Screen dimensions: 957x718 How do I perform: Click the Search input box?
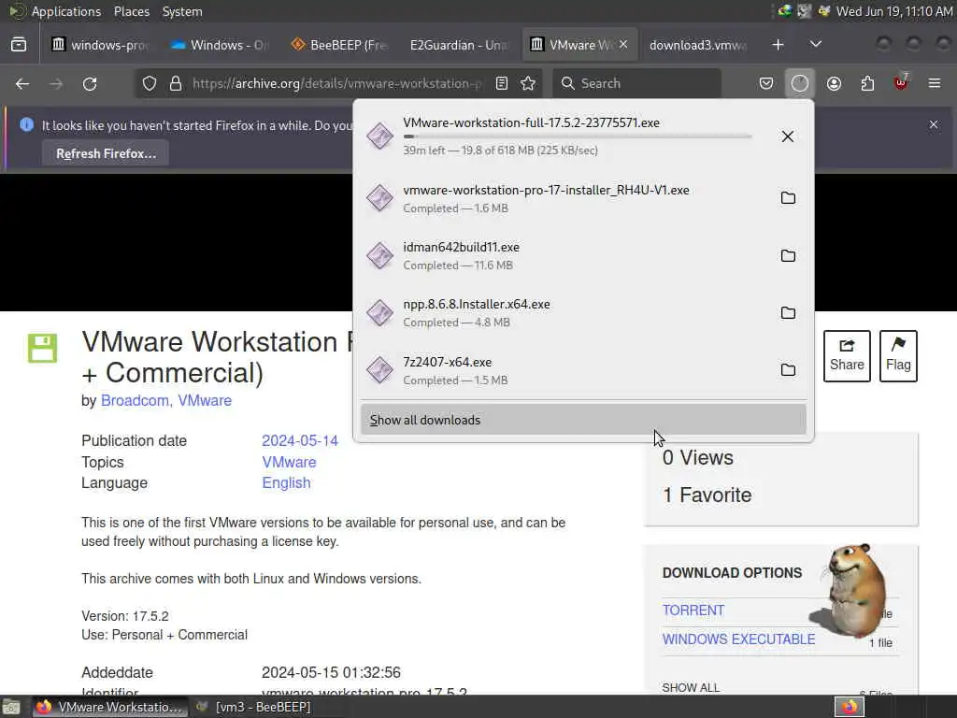(x=636, y=83)
